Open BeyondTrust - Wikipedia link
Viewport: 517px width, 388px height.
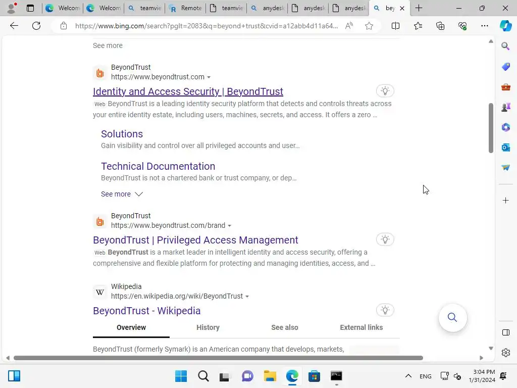147,311
